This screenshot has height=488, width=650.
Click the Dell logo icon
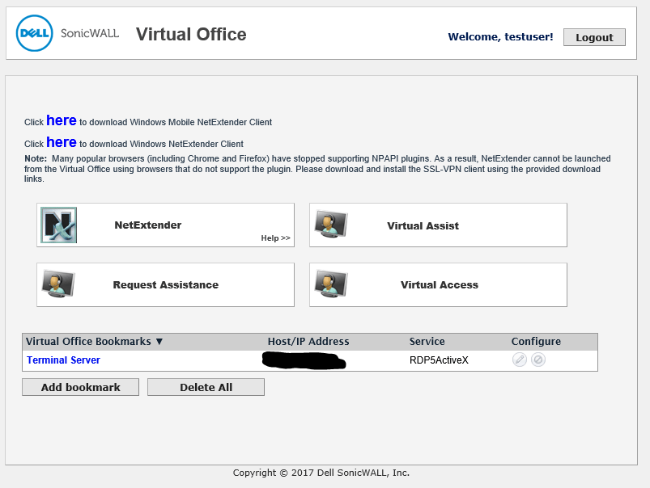click(x=35, y=33)
